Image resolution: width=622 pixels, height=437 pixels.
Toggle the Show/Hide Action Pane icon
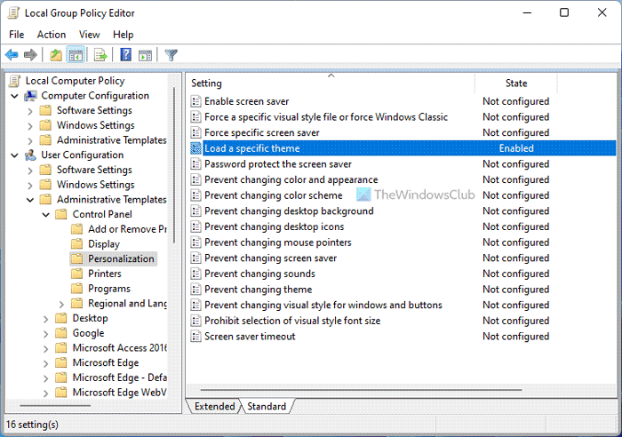click(x=145, y=55)
